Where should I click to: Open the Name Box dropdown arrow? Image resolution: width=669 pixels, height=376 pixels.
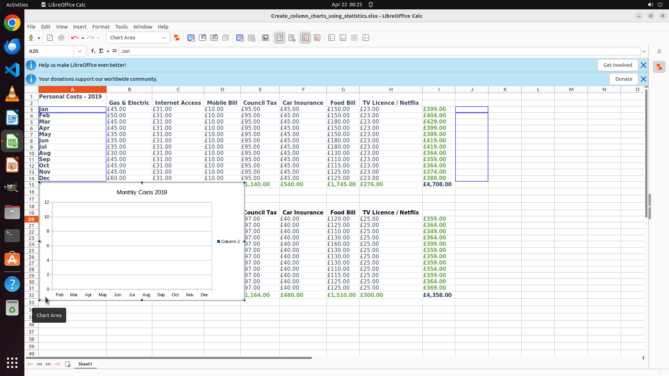pyautogui.click(x=80, y=51)
